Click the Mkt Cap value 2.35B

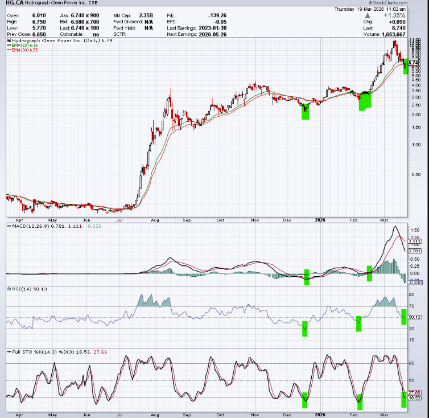(x=146, y=15)
